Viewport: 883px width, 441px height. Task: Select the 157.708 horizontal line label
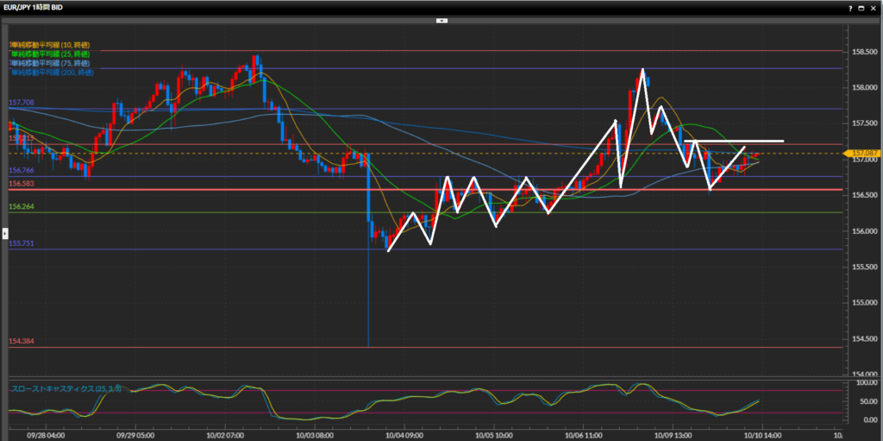coord(22,103)
